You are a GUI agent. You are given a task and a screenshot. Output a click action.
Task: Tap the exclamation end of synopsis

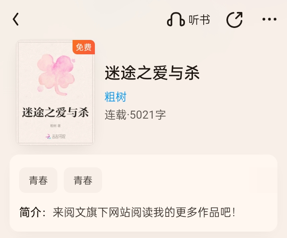234,212
